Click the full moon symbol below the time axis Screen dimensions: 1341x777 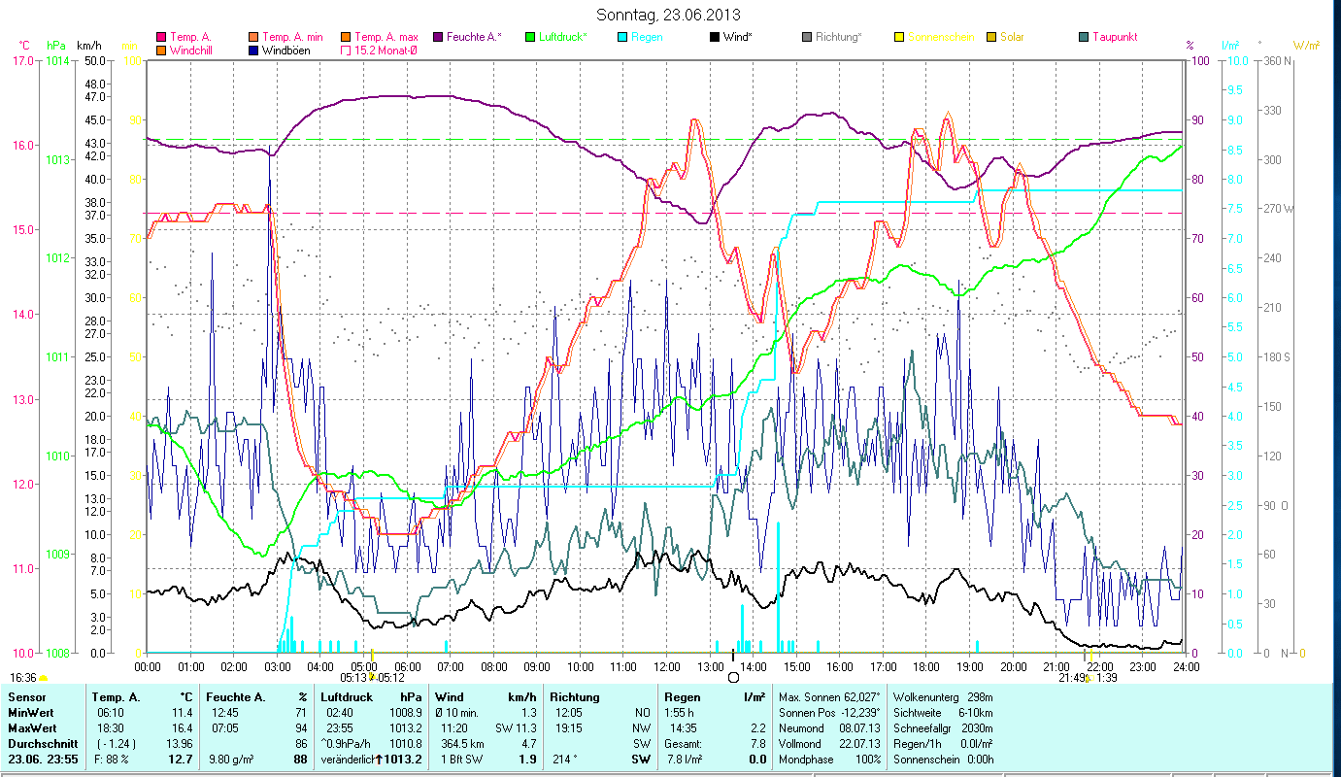coord(733,678)
